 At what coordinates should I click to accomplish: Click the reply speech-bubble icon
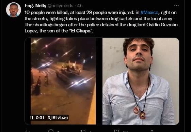[51, 131]
